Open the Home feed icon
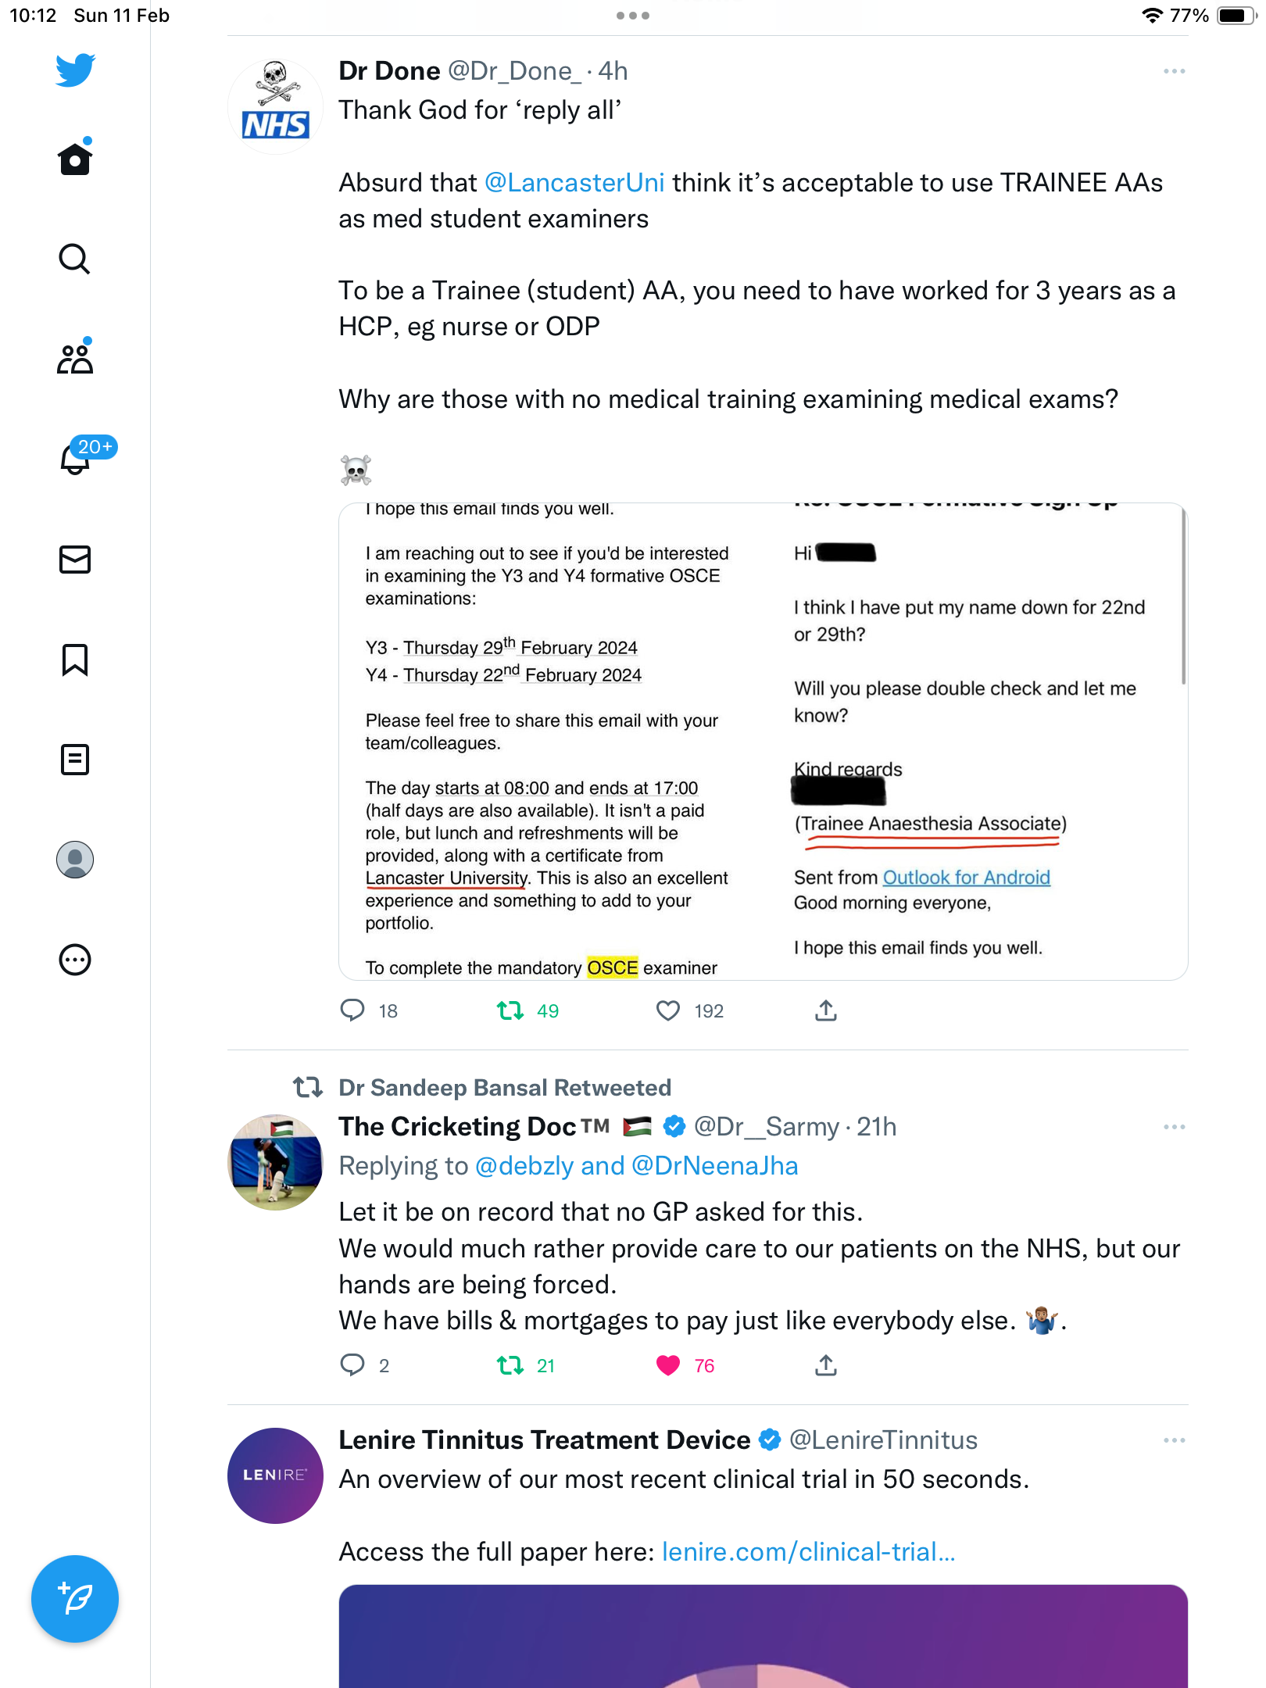The height and width of the screenshot is (1688, 1266). point(75,159)
